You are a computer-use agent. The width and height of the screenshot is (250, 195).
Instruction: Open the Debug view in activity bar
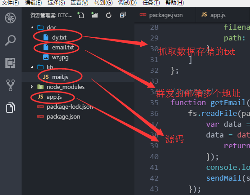pyautogui.click(x=10, y=18)
